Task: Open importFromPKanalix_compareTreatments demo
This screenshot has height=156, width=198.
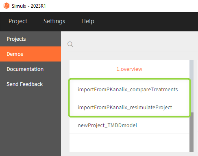Action: (129, 89)
